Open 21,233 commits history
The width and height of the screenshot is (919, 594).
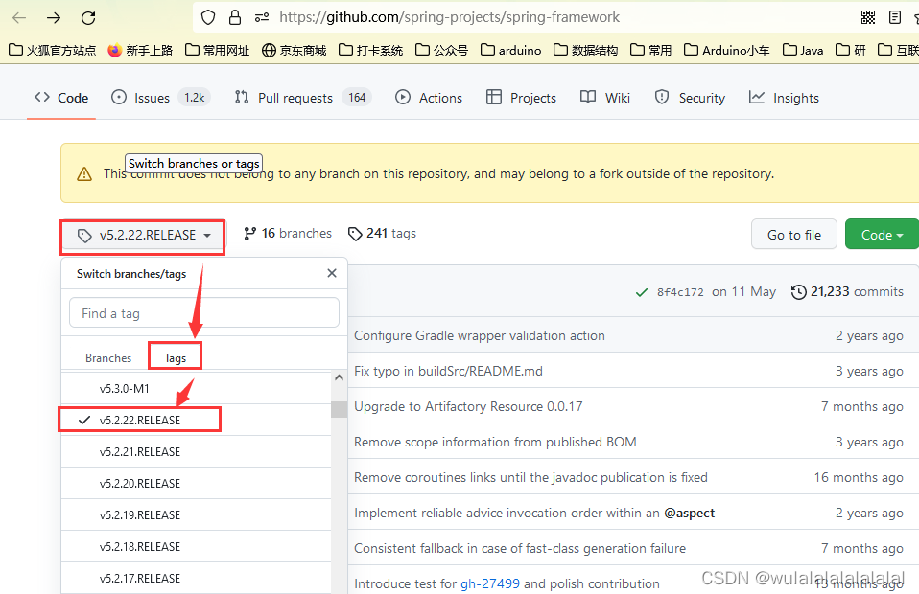pos(847,291)
